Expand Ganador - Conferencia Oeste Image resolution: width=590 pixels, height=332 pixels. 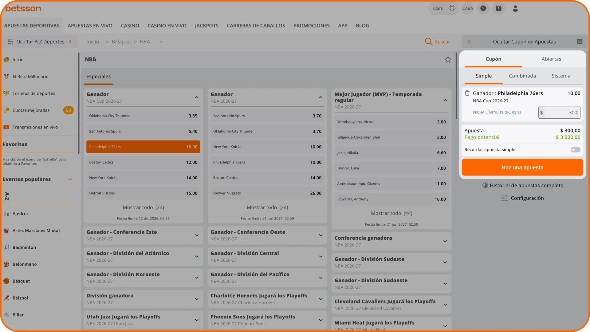click(321, 235)
